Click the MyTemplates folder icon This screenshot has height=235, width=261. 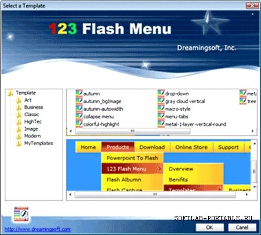point(19,143)
